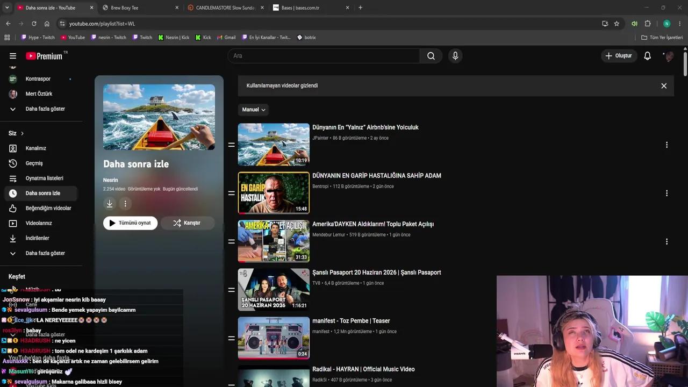Open the Hype - Twitch bookmark

click(38, 38)
